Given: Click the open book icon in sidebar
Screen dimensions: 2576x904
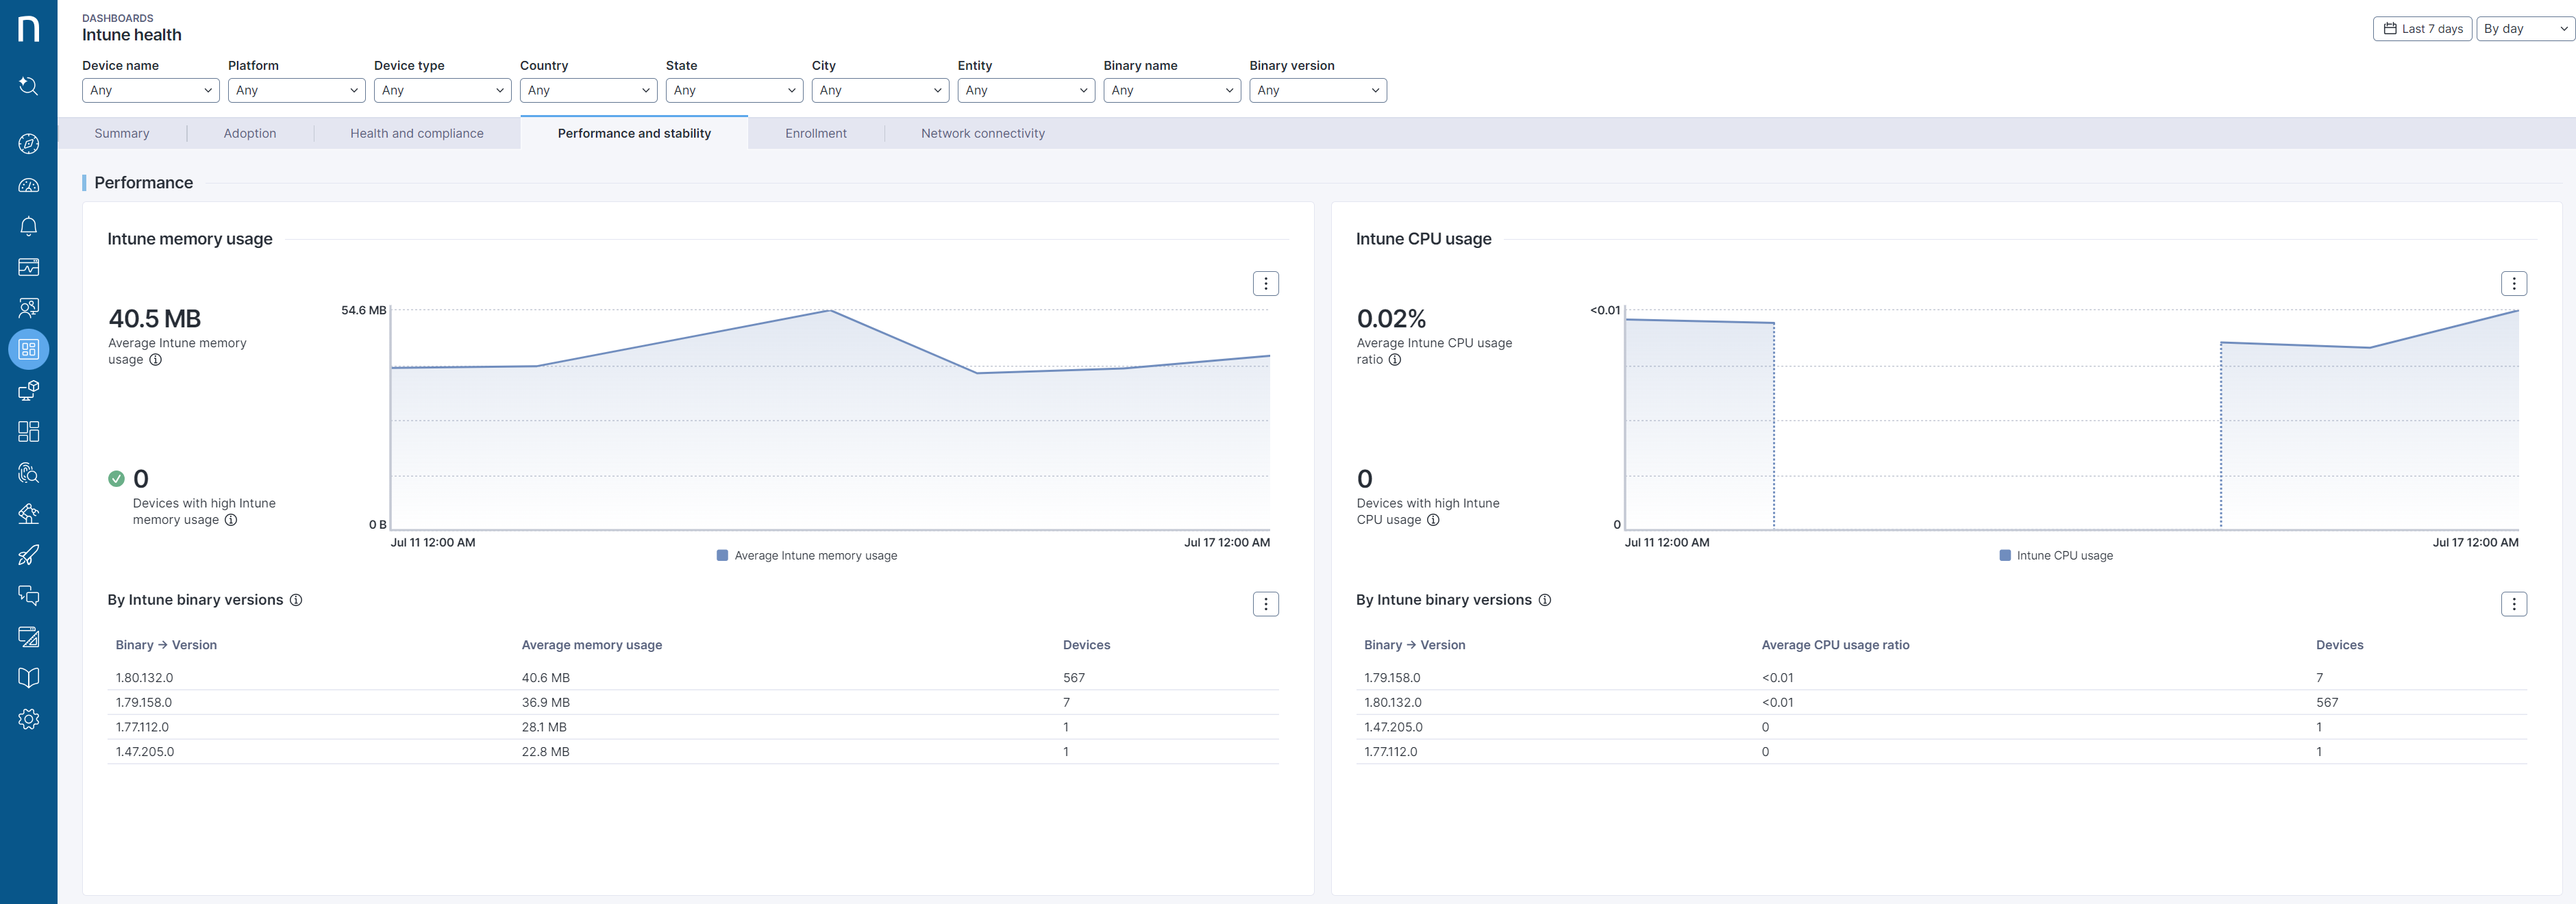Looking at the screenshot, I should [28, 678].
